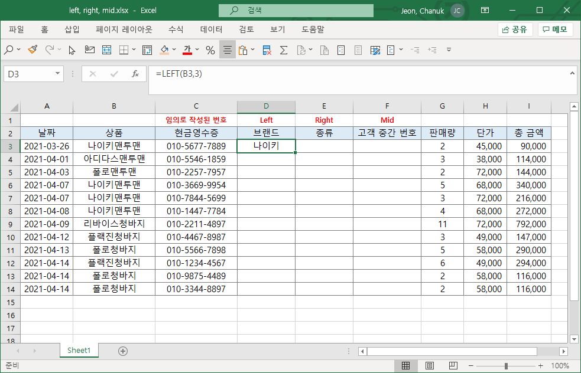Click the zoom in plus button
581x373 pixels.
541,366
